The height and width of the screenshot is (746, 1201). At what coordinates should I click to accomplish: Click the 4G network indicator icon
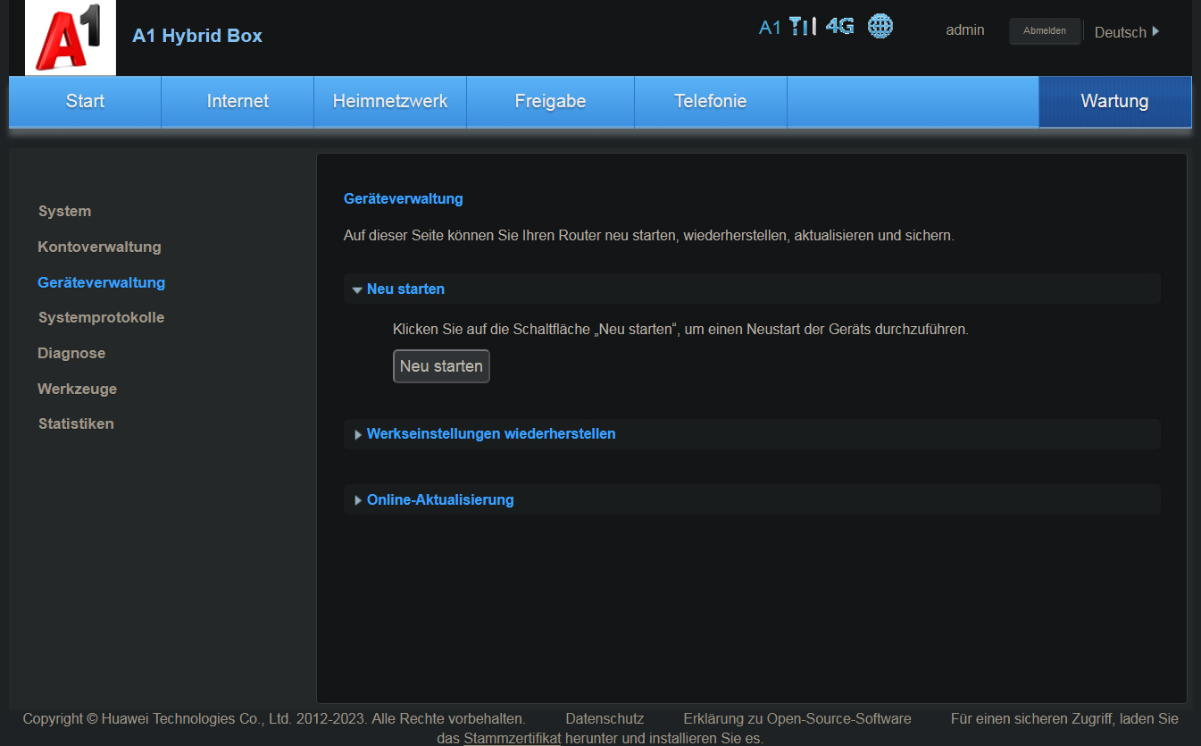click(x=839, y=26)
